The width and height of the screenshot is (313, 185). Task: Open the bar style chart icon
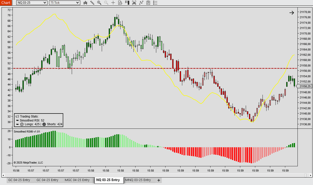point(85,3)
